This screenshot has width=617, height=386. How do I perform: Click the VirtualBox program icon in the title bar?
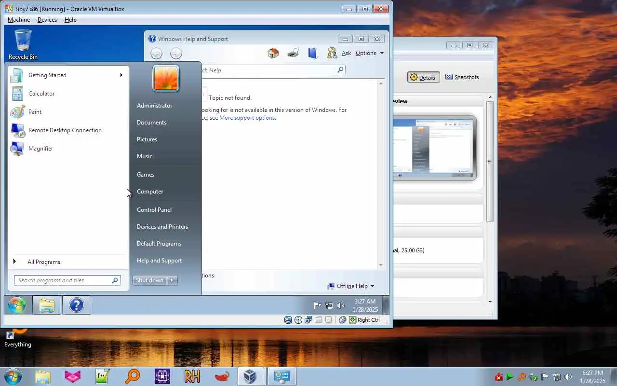point(9,9)
